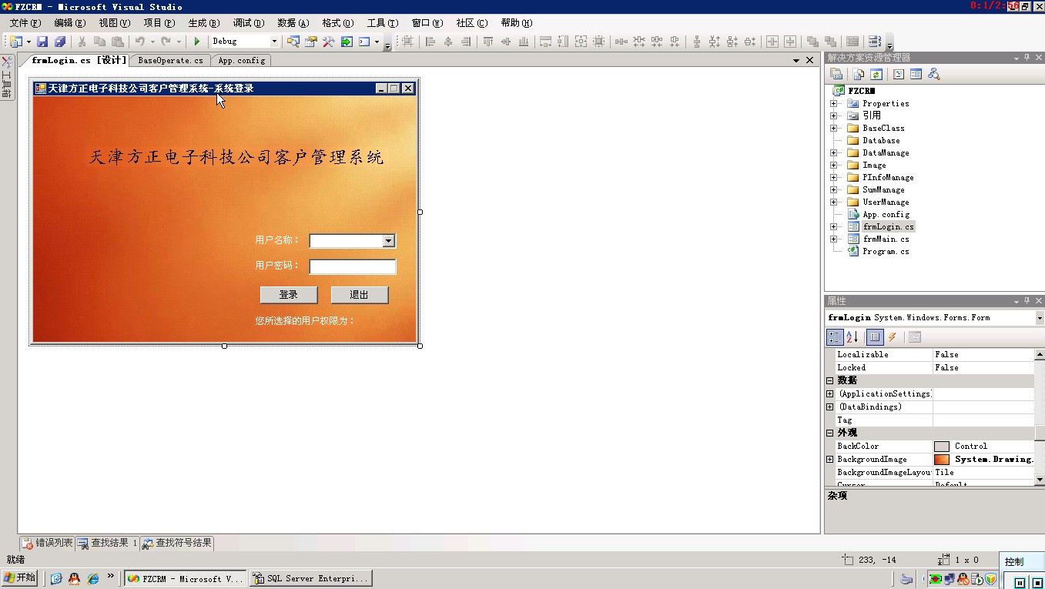This screenshot has width=1045, height=589.
Task: Click View Designer icon in Solution Explorer
Action: pos(916,75)
